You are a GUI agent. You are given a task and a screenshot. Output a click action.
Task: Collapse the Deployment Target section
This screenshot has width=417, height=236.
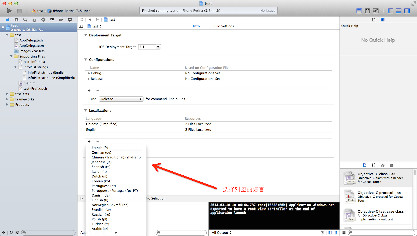pos(86,35)
